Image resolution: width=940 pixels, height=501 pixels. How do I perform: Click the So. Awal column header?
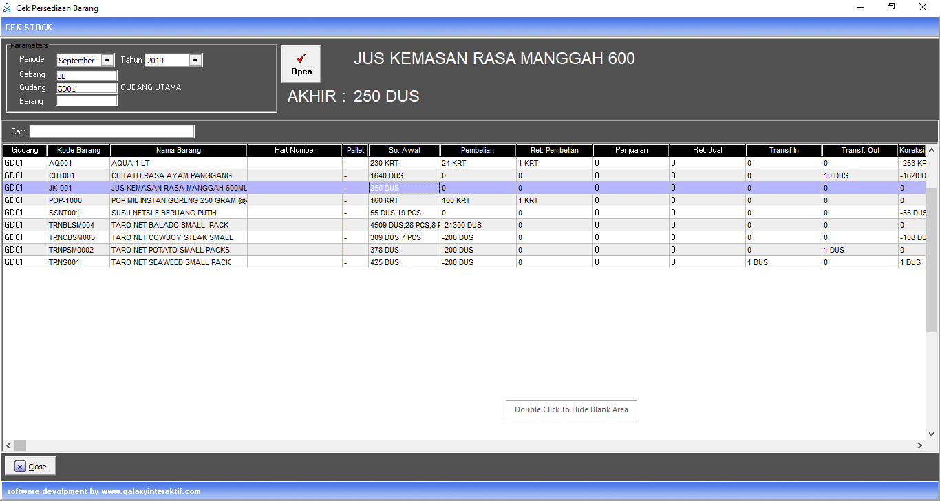(x=404, y=150)
